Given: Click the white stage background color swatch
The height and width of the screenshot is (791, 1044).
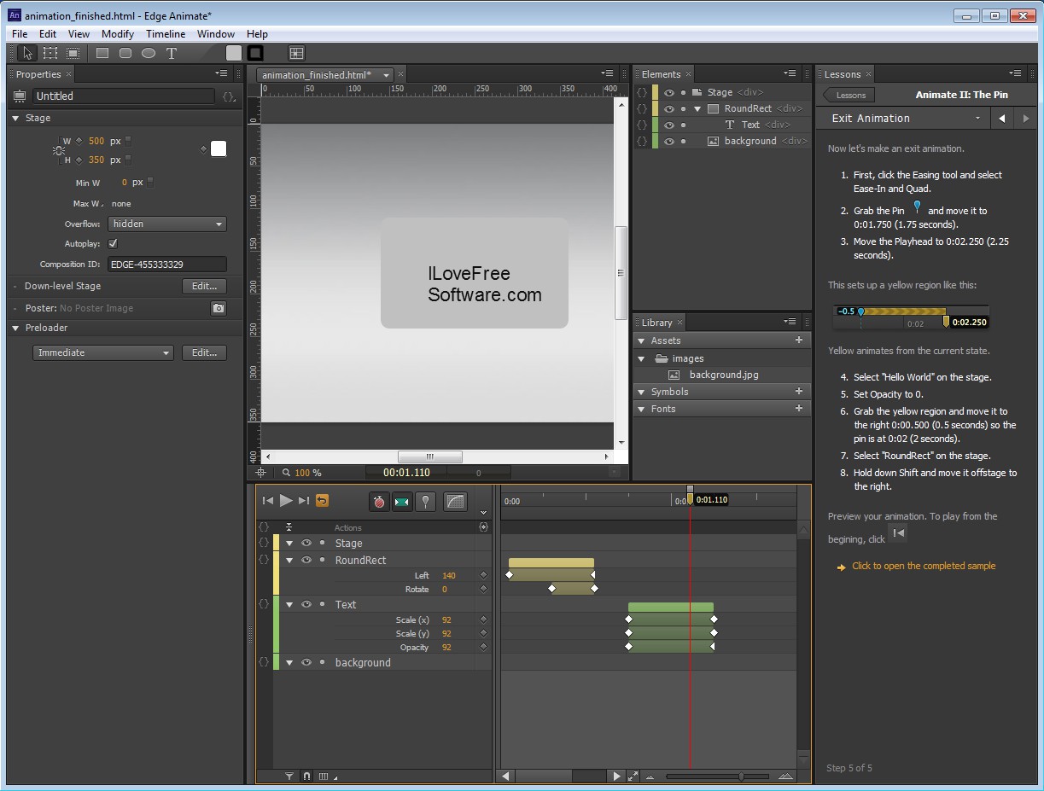Looking at the screenshot, I should click(219, 149).
